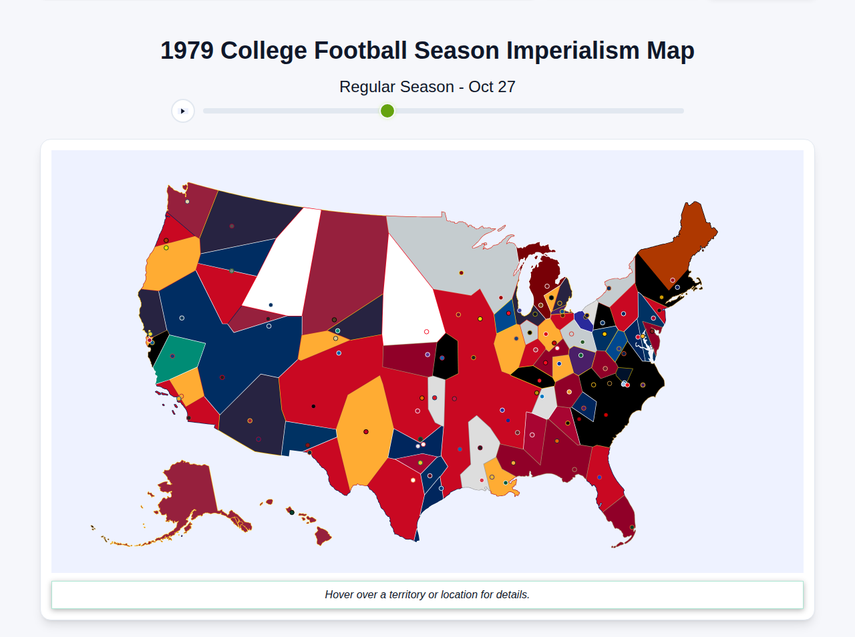Image resolution: width=855 pixels, height=637 pixels.
Task: Click the school location marker on the Florida peninsula
Action: [632, 527]
